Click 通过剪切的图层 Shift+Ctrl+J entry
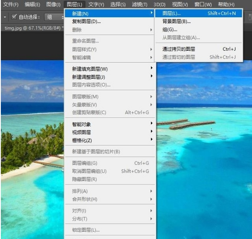Viewport: 252px width, 239px height. click(x=198, y=57)
